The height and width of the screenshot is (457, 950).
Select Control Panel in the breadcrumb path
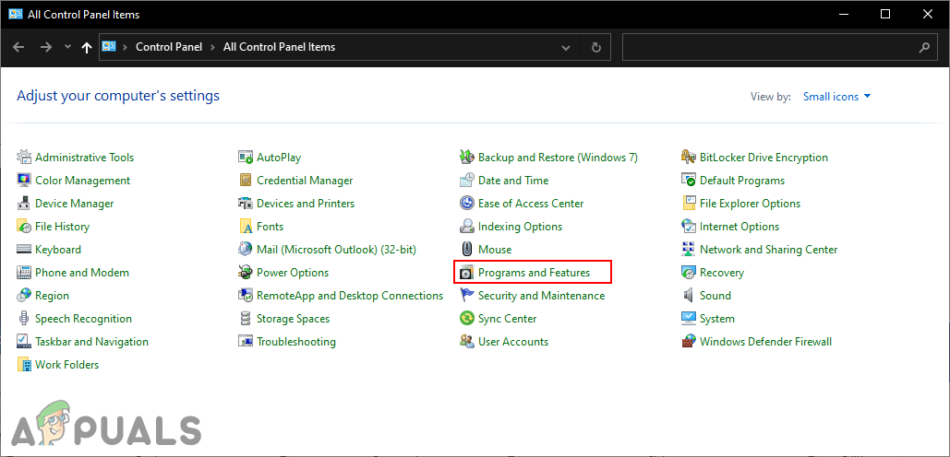point(170,47)
